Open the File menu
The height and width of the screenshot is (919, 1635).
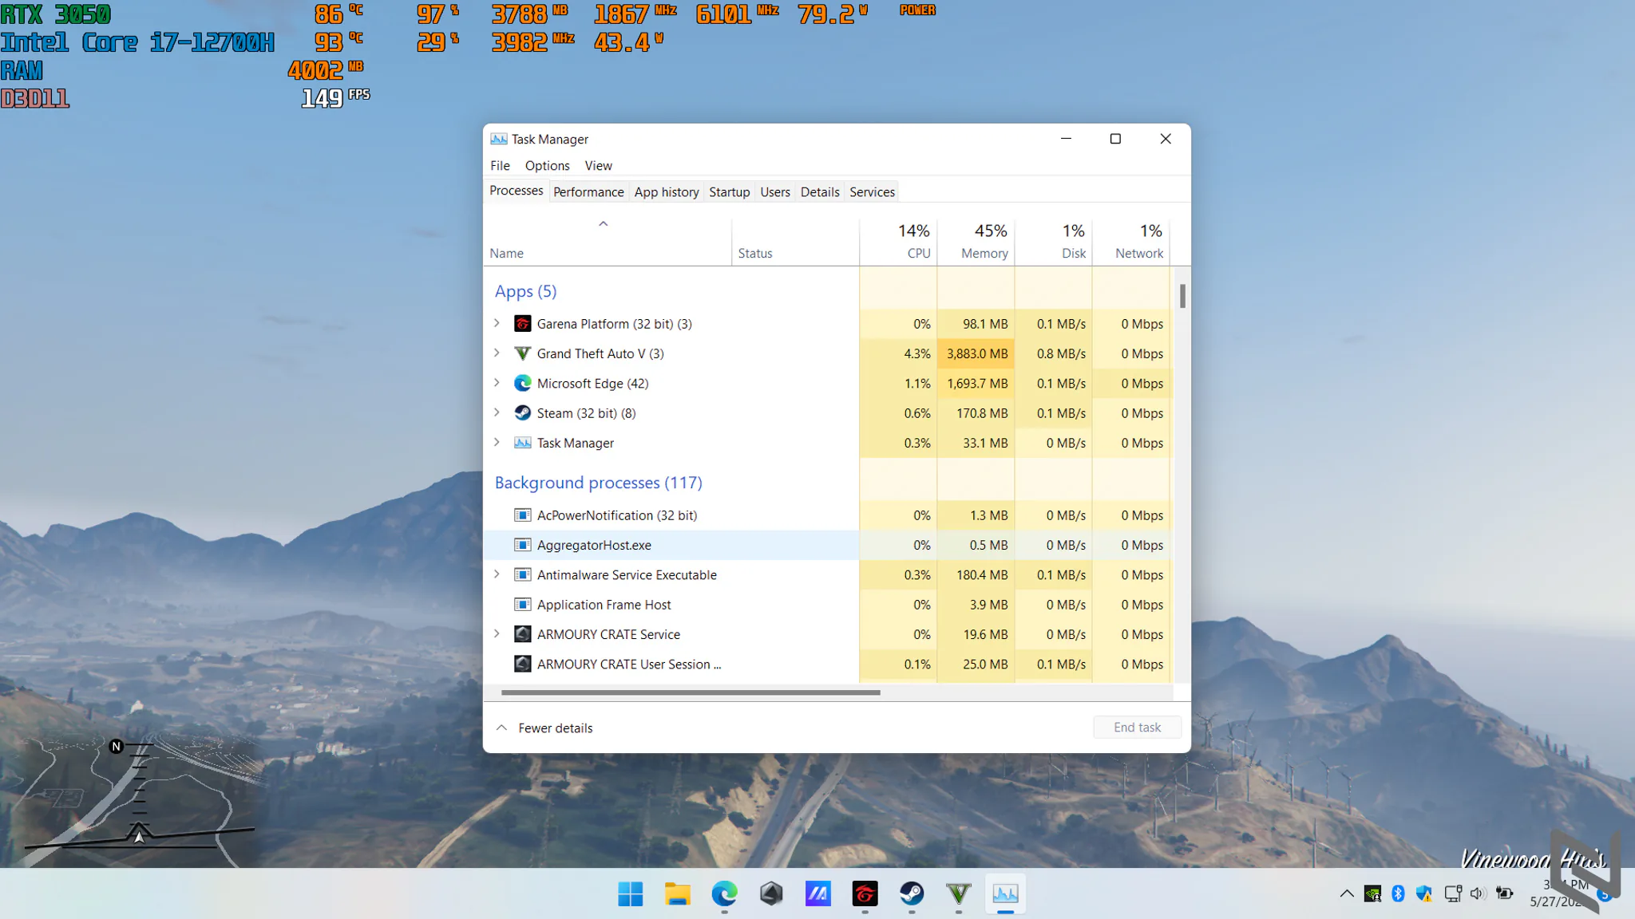tap(500, 165)
